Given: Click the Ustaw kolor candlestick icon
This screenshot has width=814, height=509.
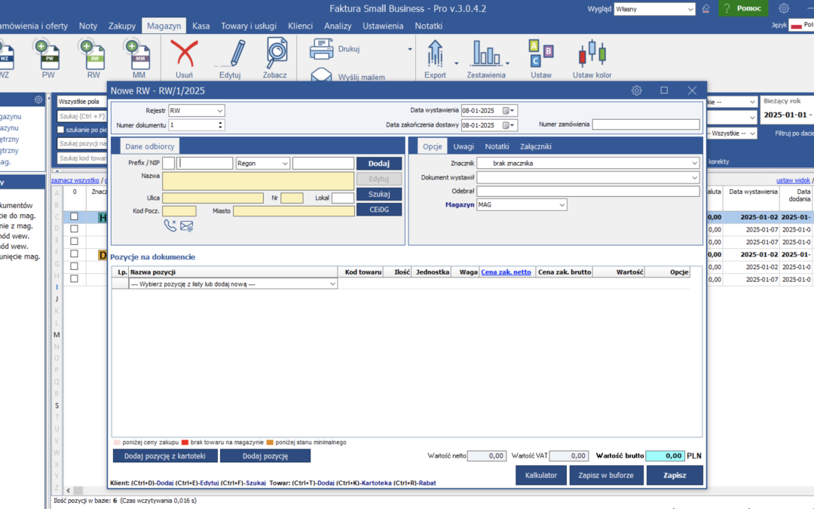Looking at the screenshot, I should pyautogui.click(x=592, y=54).
